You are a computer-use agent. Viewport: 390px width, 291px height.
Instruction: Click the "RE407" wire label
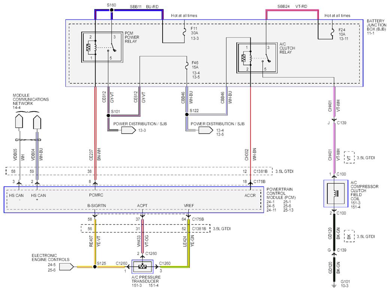pos(91,241)
